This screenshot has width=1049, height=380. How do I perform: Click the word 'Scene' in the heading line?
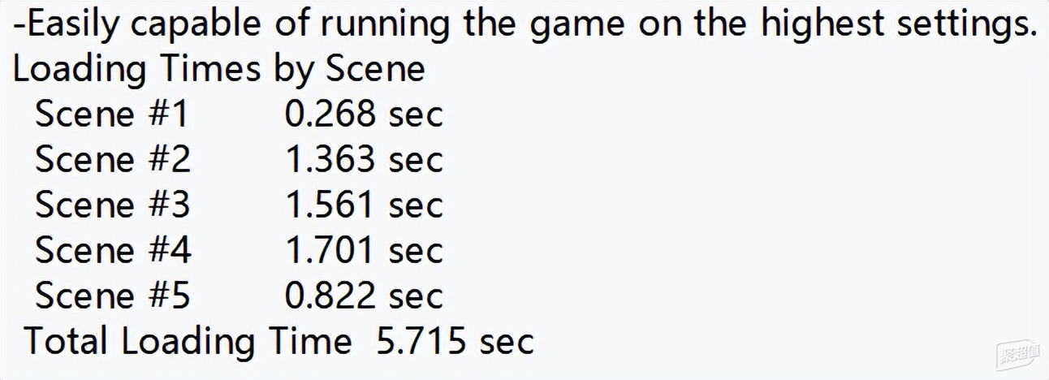[x=375, y=70]
